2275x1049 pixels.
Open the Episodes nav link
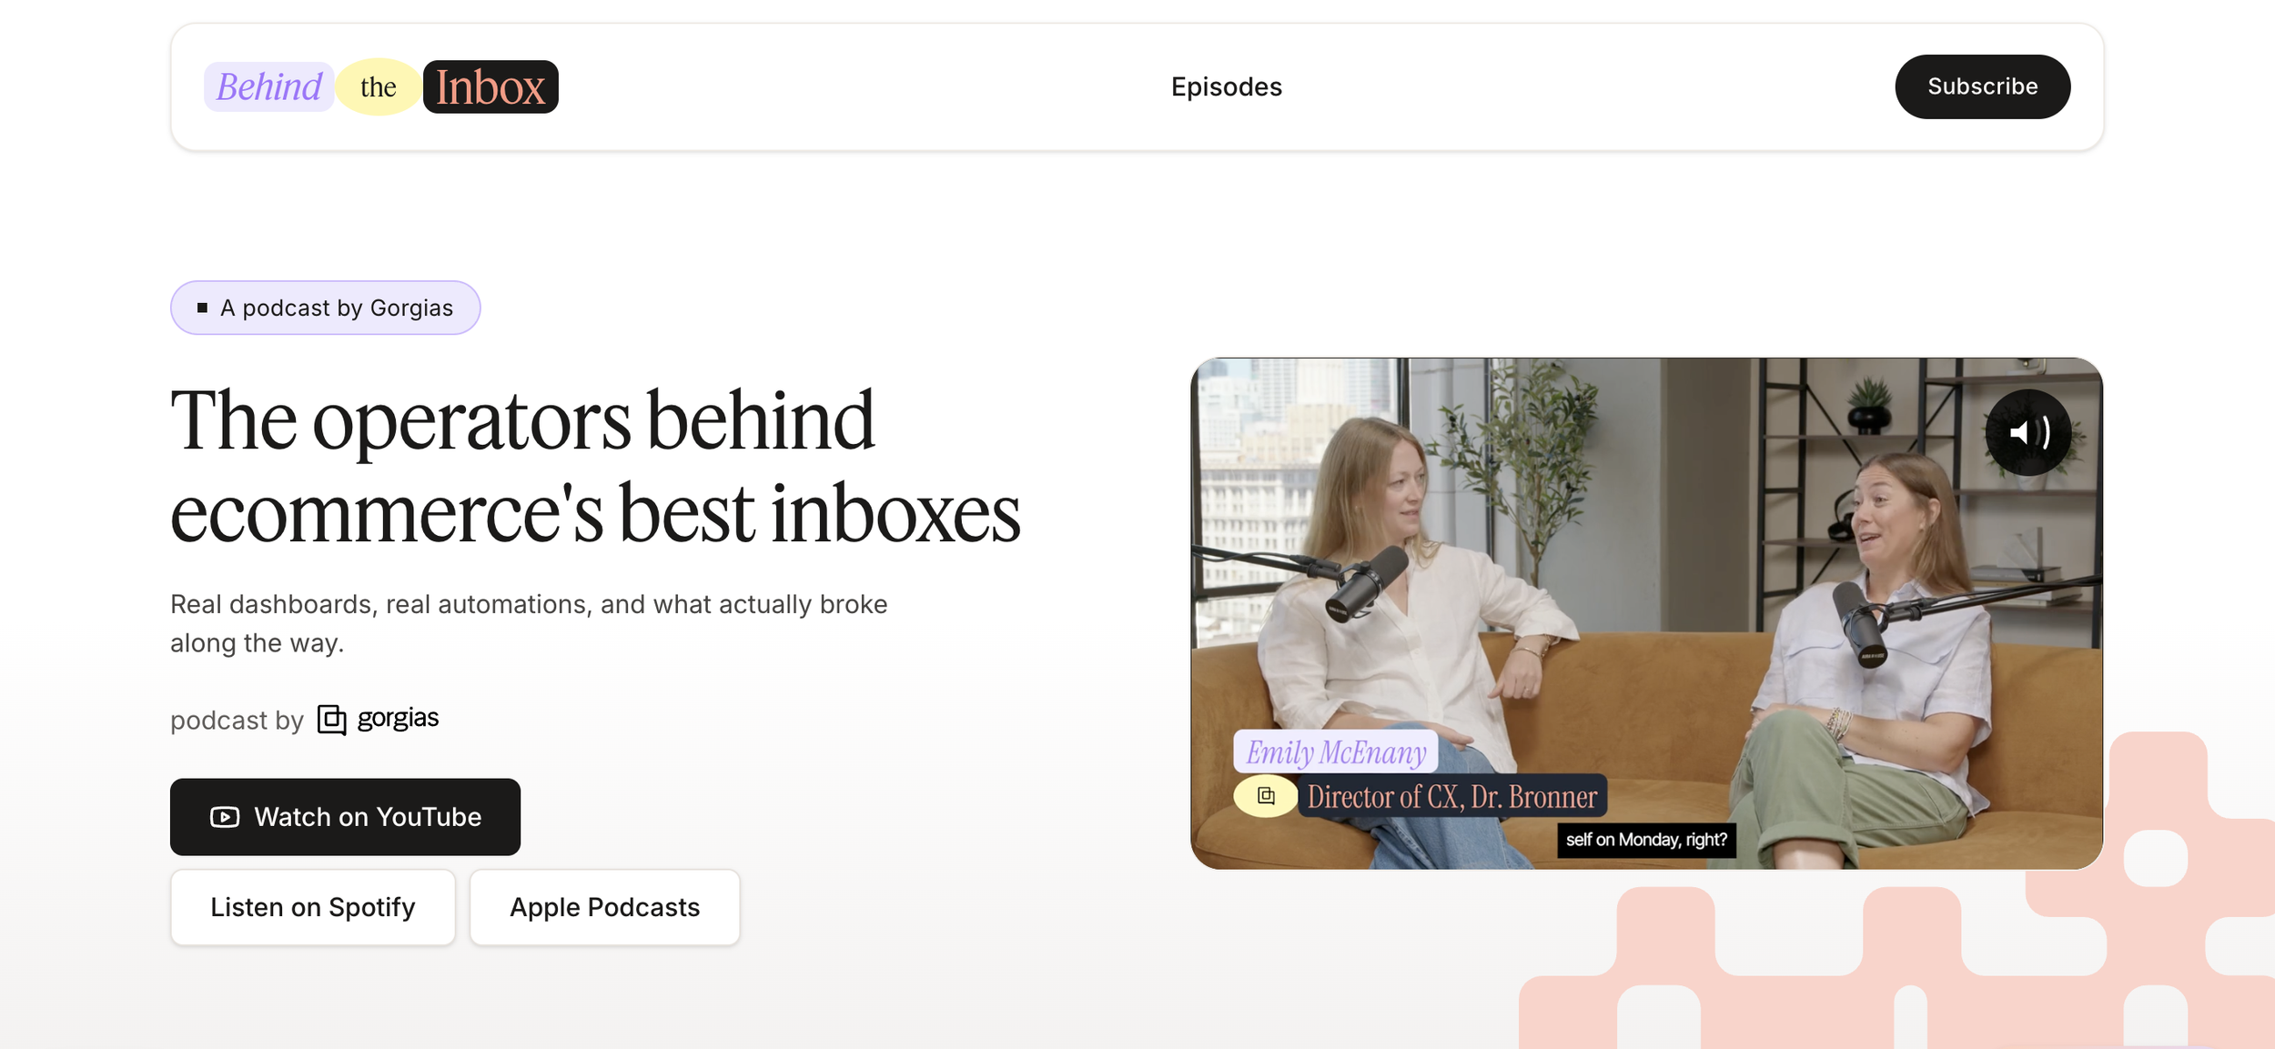1226,87
